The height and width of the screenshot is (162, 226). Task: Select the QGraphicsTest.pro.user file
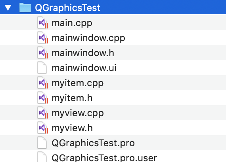point(104,158)
